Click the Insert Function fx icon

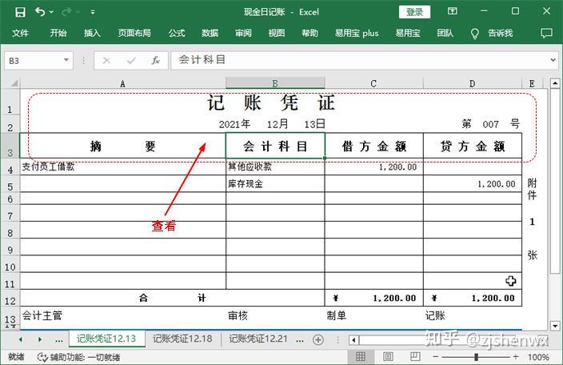[x=155, y=60]
